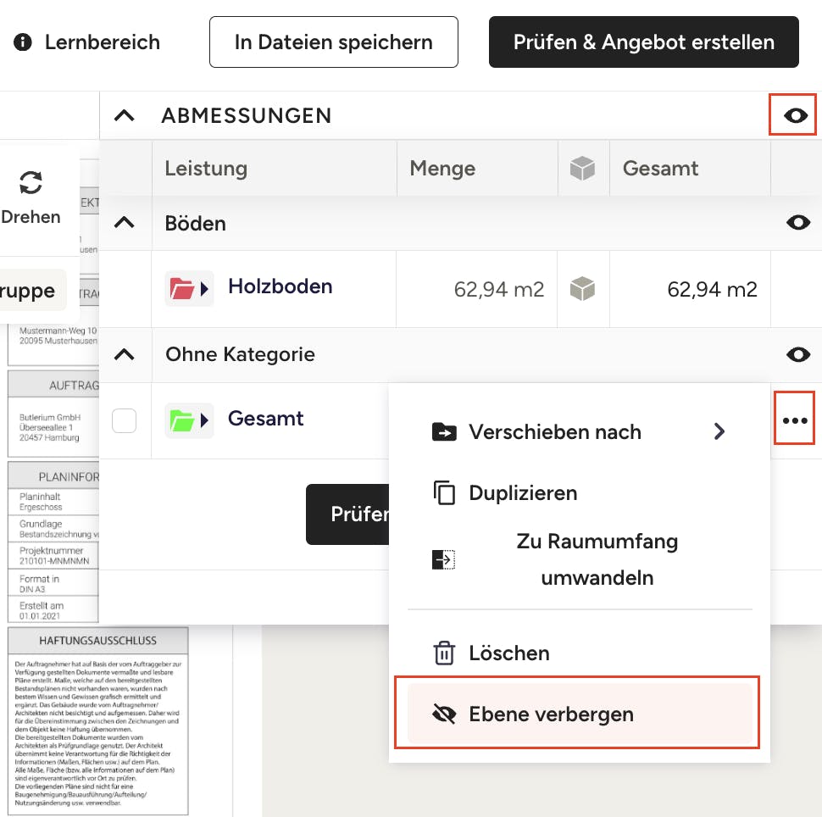Click the green Gesamt folder icon
Screen dimensions: 822x817
coord(183,420)
